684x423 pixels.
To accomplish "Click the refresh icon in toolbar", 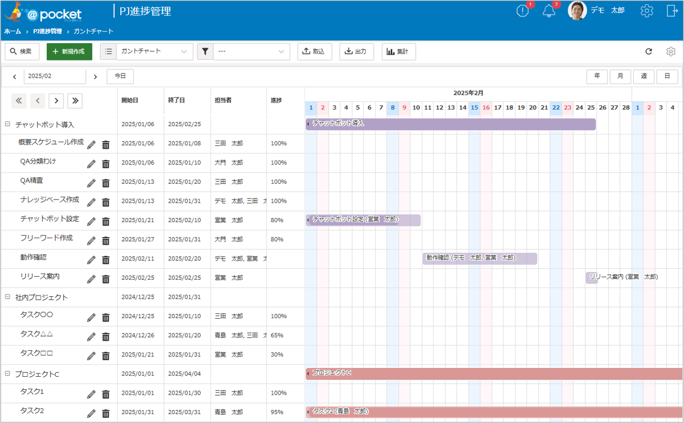I will 648,52.
